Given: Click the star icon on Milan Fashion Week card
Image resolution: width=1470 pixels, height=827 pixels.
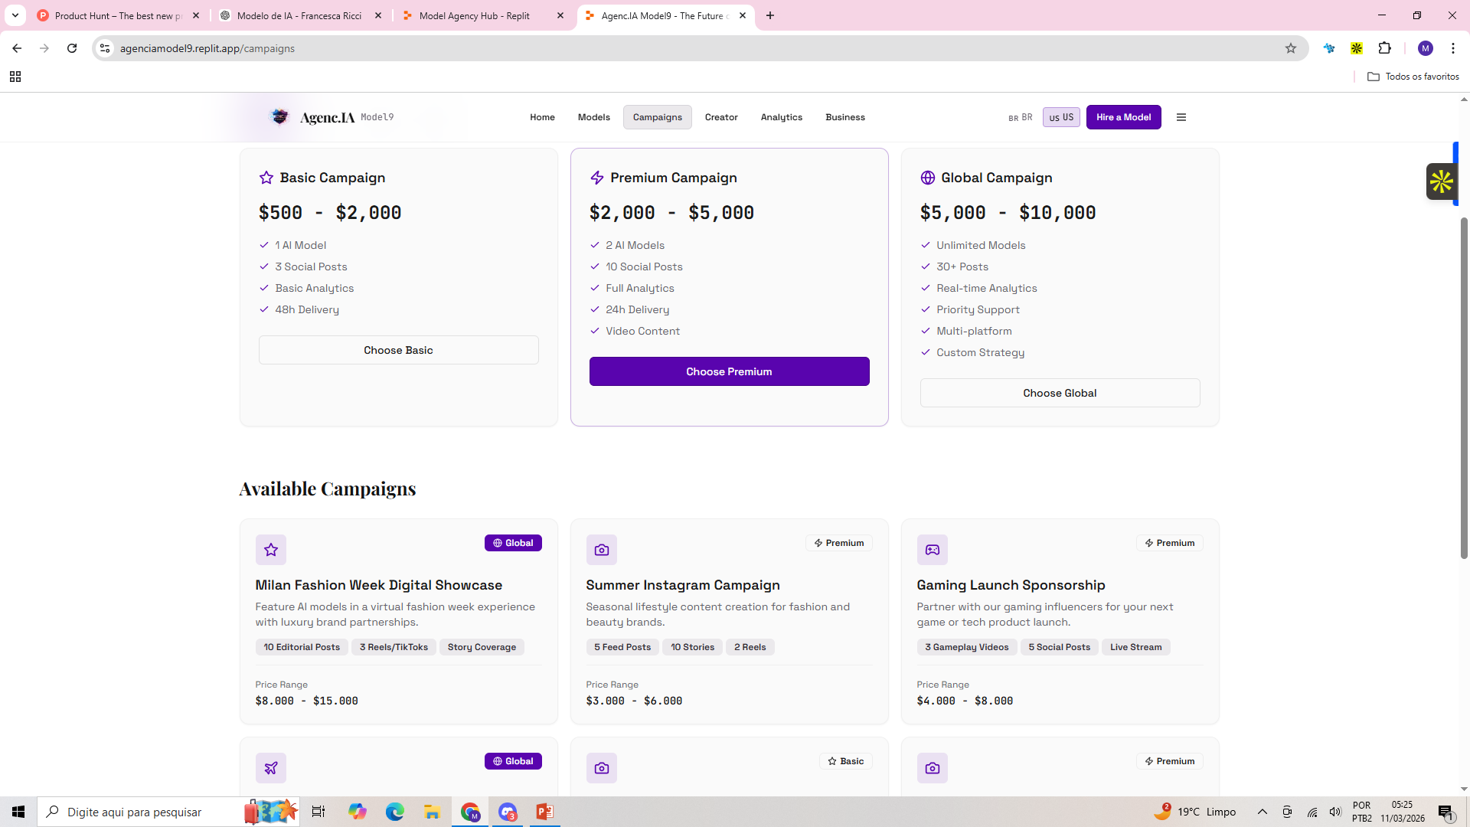Looking at the screenshot, I should tap(271, 550).
